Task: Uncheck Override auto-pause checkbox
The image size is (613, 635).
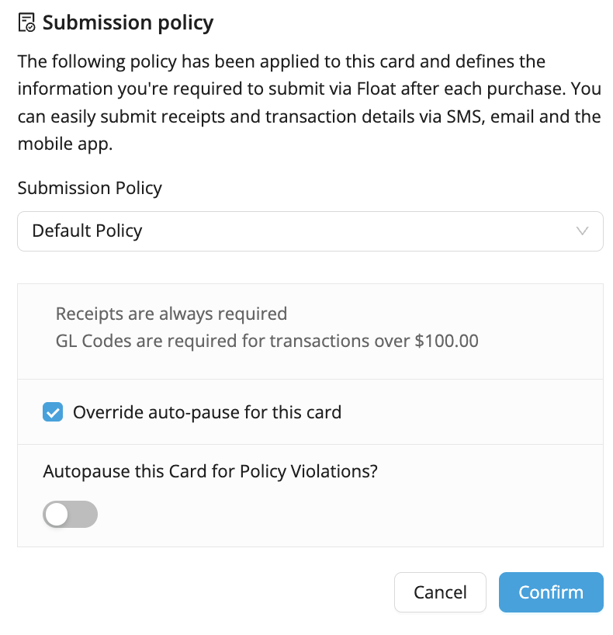Action: [53, 412]
